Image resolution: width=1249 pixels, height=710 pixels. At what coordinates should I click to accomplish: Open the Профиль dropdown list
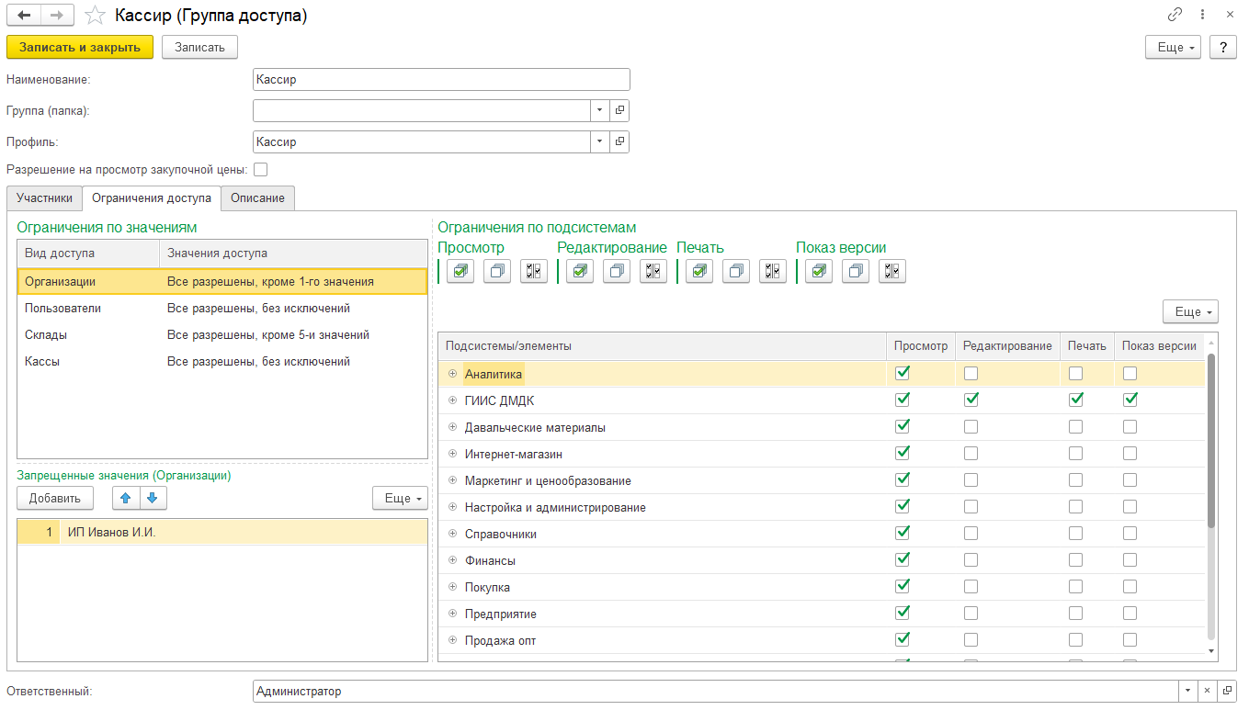tap(599, 142)
